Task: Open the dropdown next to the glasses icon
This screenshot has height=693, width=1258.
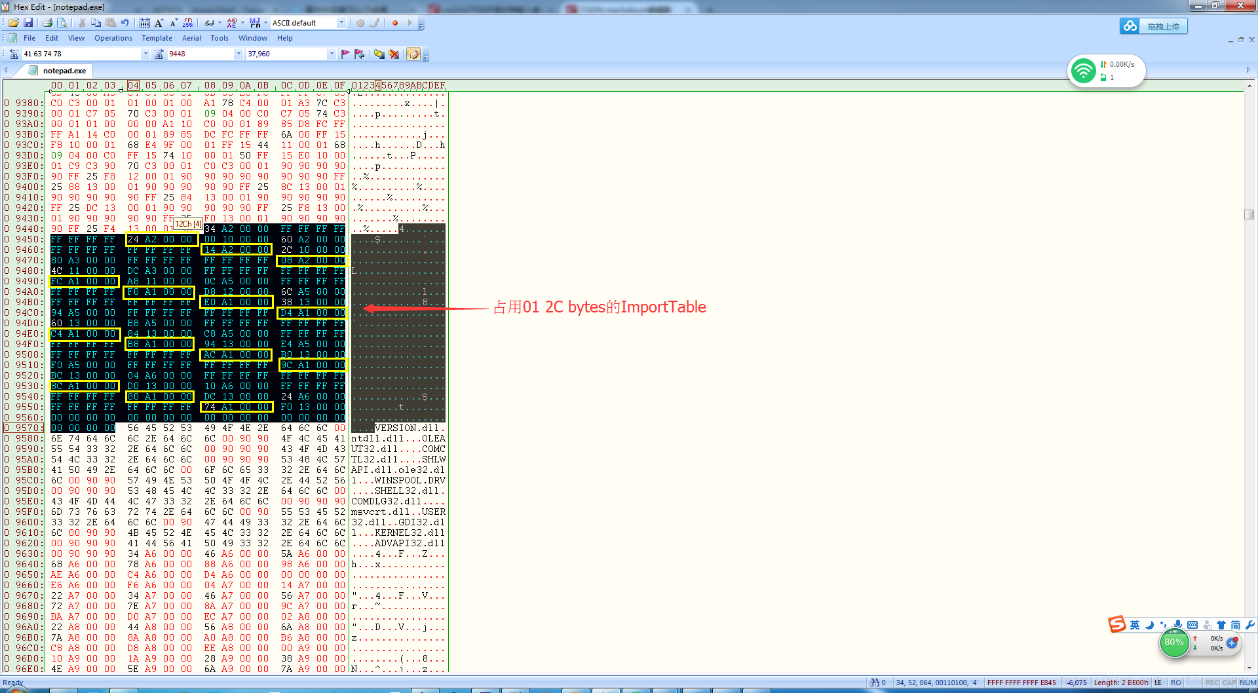Action: point(219,23)
